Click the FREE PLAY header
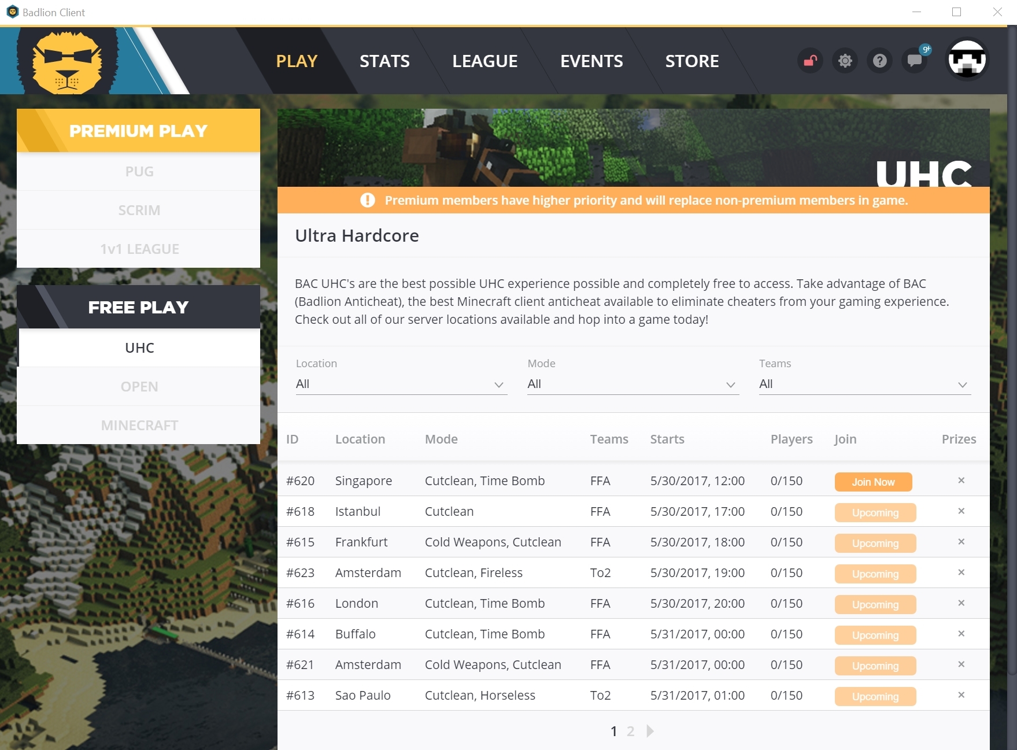Viewport: 1017px width, 750px height. 139,307
